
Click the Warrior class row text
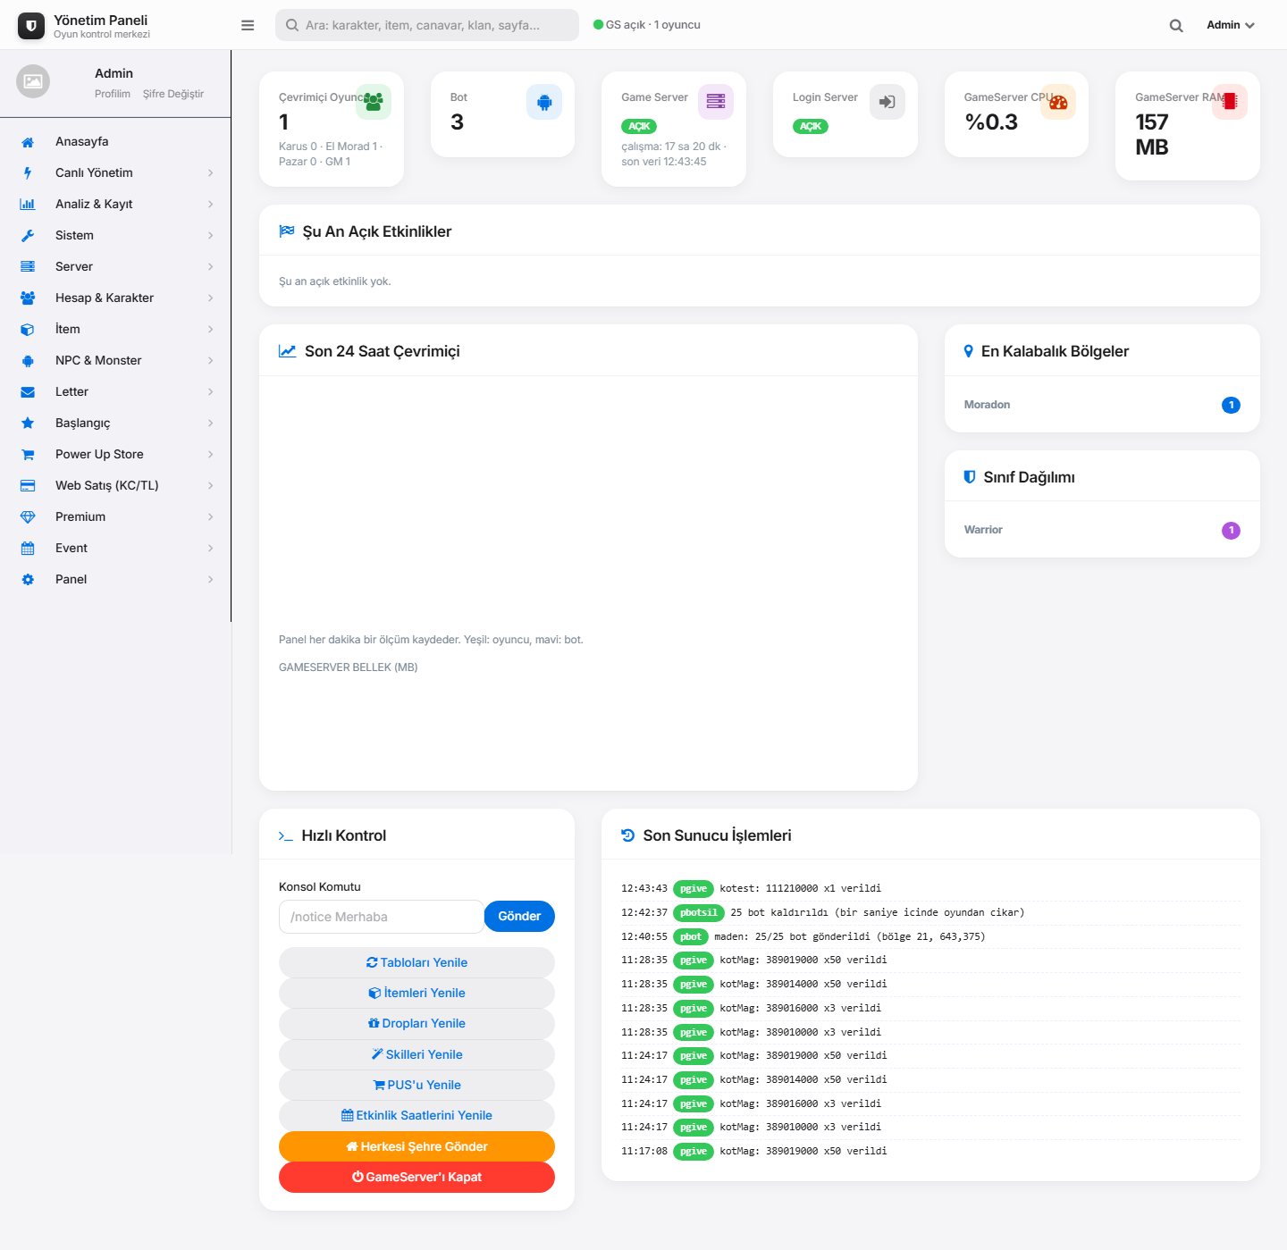coord(983,530)
